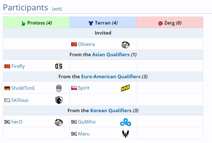Click the team logo beside Firefly

(x=59, y=66)
